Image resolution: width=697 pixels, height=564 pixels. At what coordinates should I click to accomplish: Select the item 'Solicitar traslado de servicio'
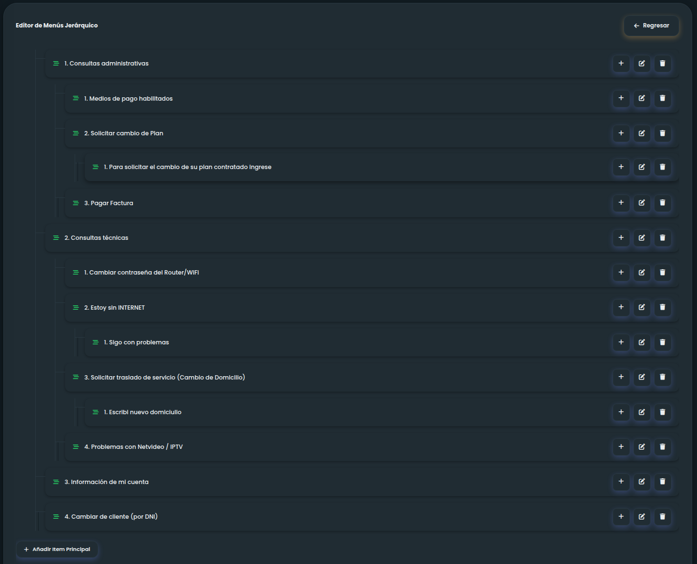pos(165,377)
